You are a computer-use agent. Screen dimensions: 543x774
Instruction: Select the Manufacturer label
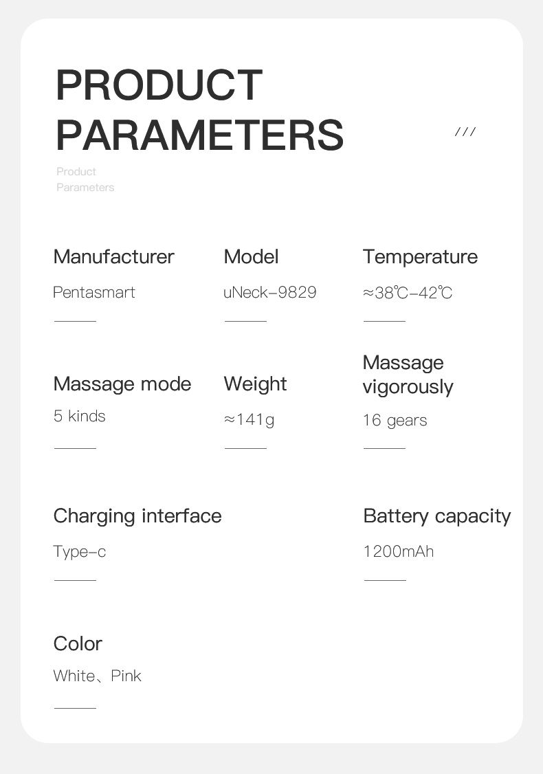click(113, 256)
